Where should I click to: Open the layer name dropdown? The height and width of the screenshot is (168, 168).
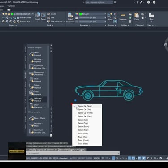pyautogui.click(x=33, y=14)
